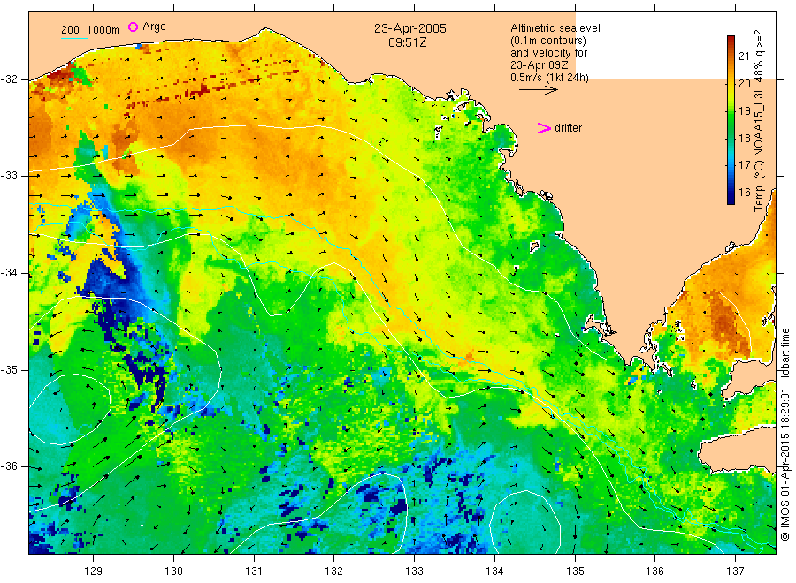The height and width of the screenshot is (583, 796).
Task: Click the 'Argo' legend text
Action: [x=154, y=26]
